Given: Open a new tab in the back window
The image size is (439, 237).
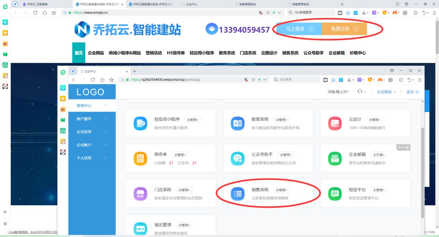Looking at the screenshot, I should (342, 4).
